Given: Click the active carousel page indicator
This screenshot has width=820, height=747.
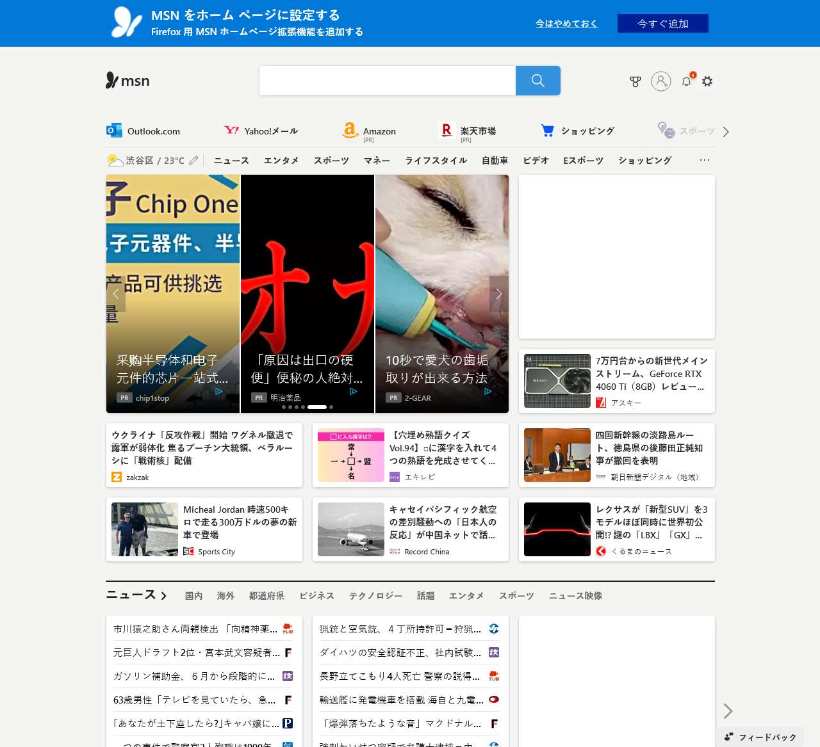Looking at the screenshot, I should coord(316,407).
